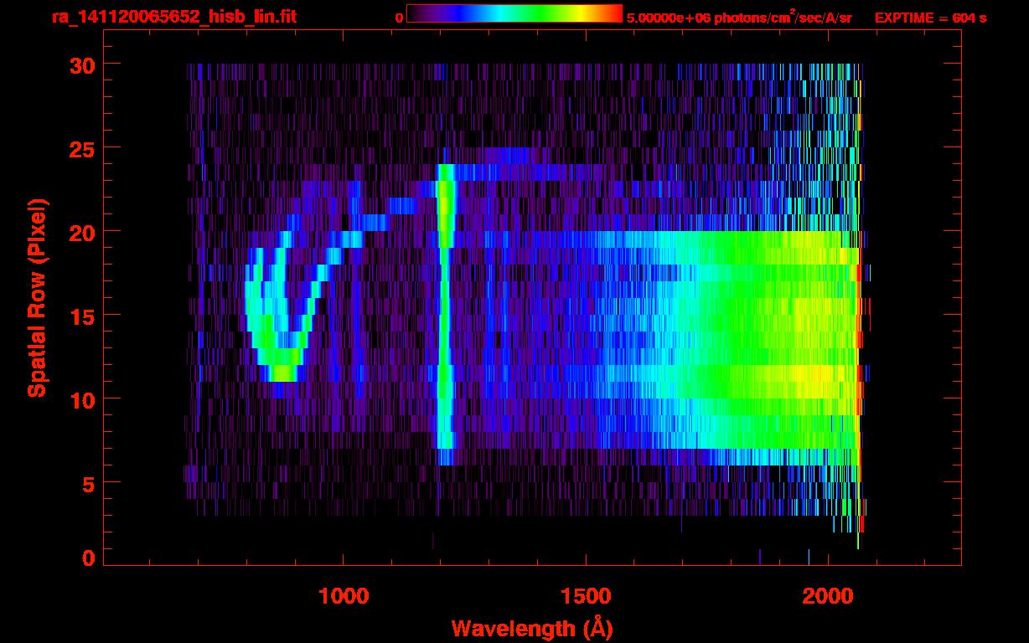Click the y-axis tick label 10
The image size is (1029, 643).
pyautogui.click(x=80, y=399)
